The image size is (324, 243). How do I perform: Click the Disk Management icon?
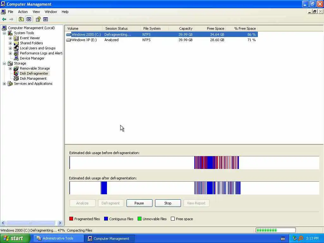click(x=16, y=78)
